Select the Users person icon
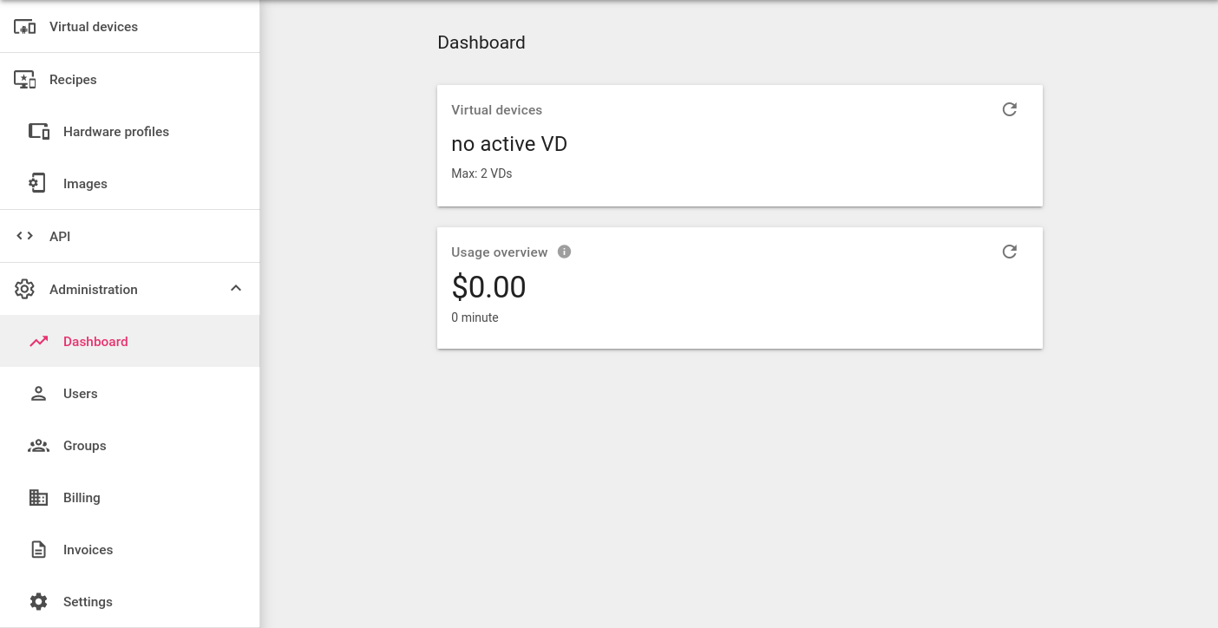The image size is (1218, 628). pyautogui.click(x=38, y=393)
